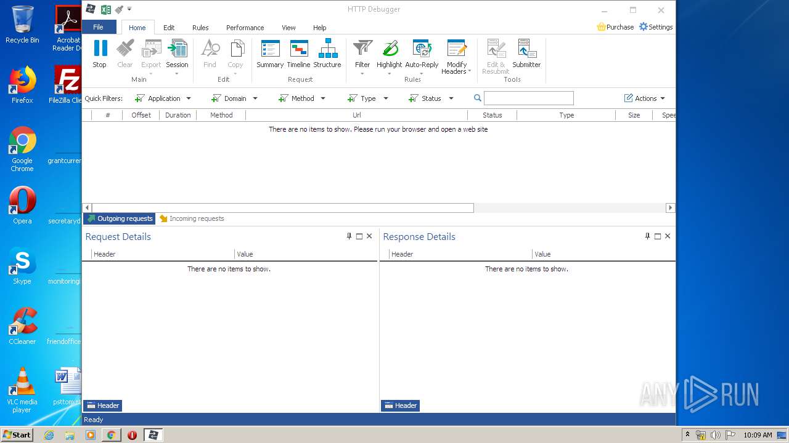Click the brush quick-access icon in title bar

[x=119, y=9]
